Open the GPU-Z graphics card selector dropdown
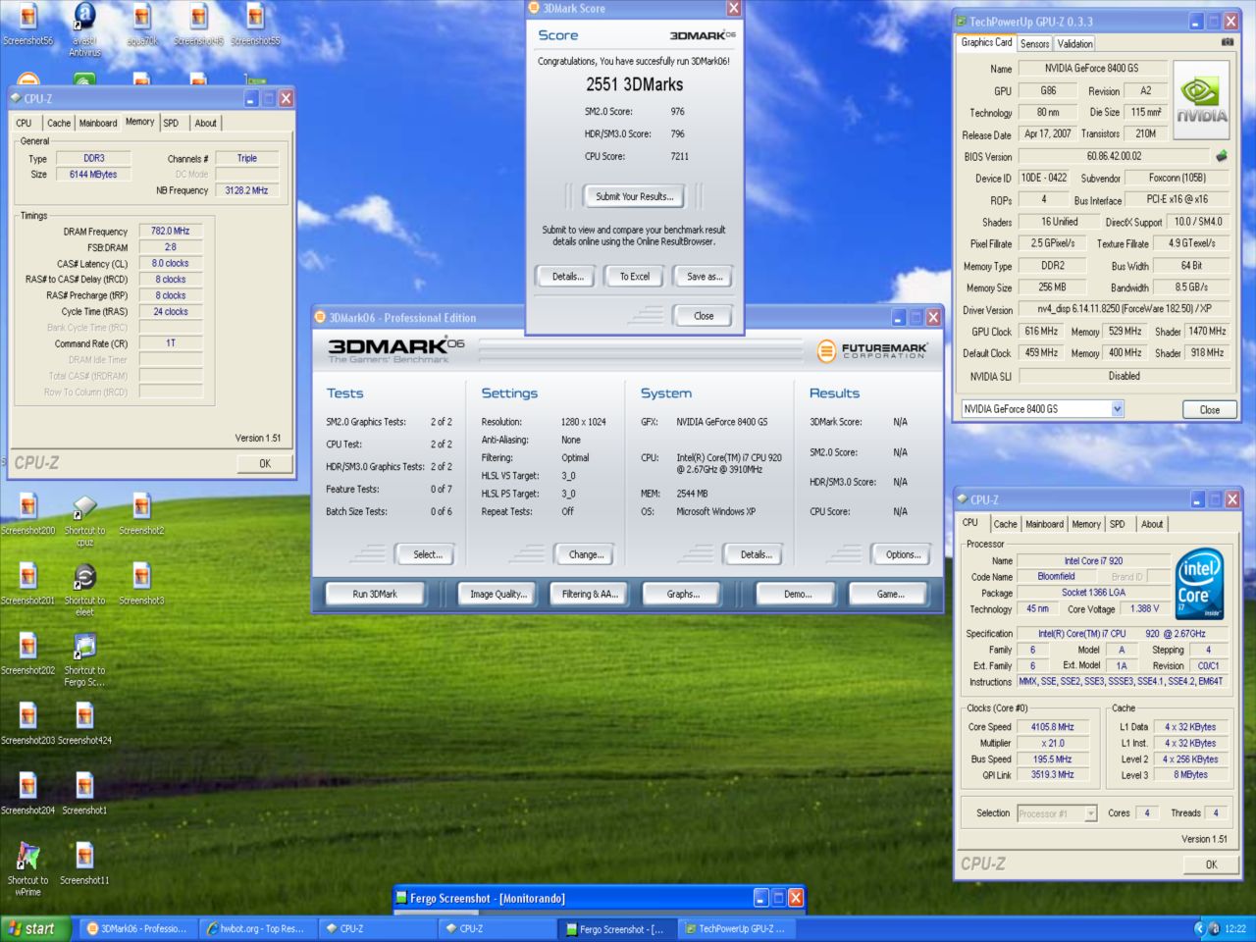The image size is (1256, 942). point(1118,409)
